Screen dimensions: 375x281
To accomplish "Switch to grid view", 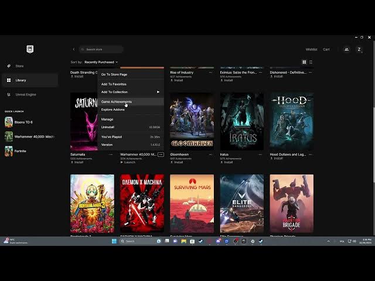I will (304, 62).
